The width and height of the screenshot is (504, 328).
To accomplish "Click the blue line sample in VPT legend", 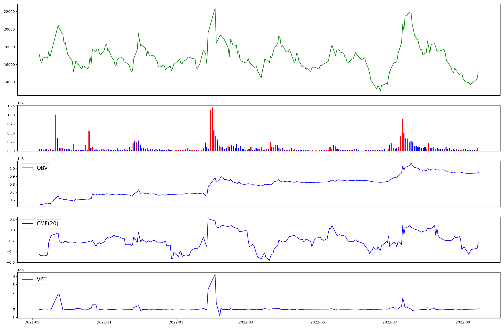I will (27, 279).
